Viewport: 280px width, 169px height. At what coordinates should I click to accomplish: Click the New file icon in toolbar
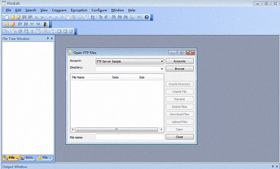point(7,17)
